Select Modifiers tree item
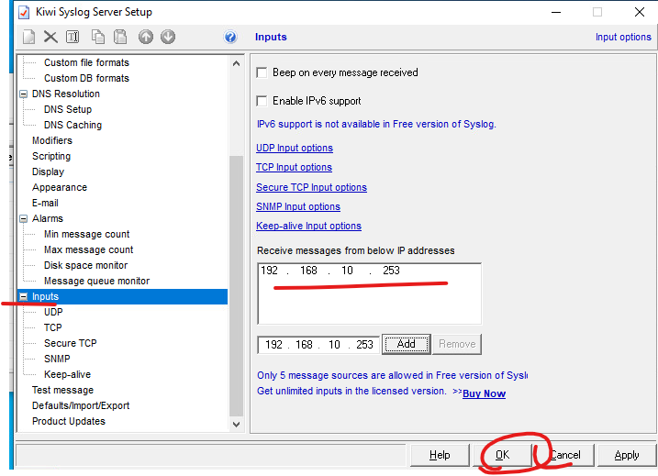The height and width of the screenshot is (476, 658). click(52, 140)
